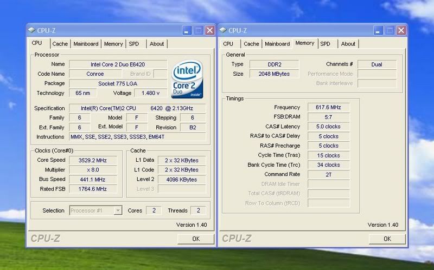Click Level 2 cache value '4096 KBytes'
Image resolution: width=434 pixels, height=270 pixels.
click(x=182, y=180)
